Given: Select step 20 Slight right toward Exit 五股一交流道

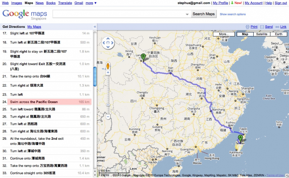Looking at the screenshot, I should (x=47, y=66).
